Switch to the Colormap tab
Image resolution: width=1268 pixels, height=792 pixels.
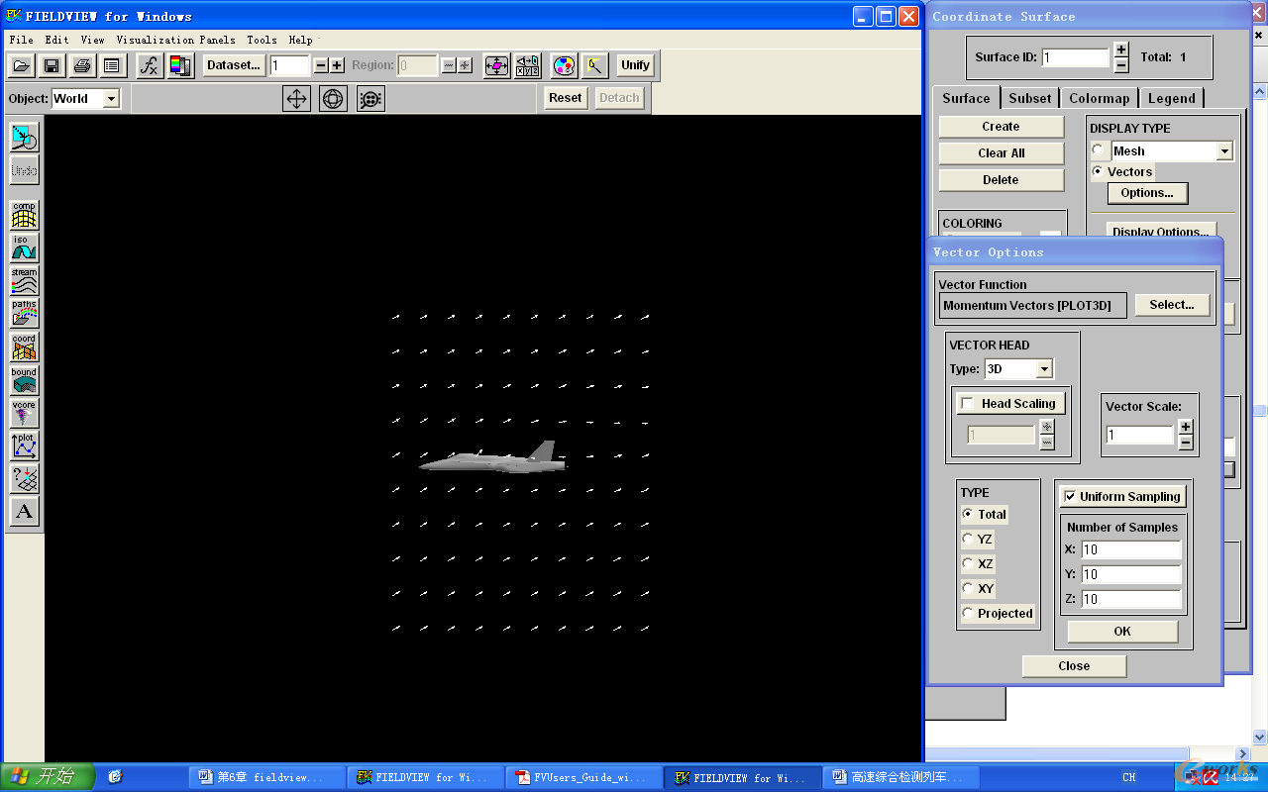pyautogui.click(x=1099, y=98)
